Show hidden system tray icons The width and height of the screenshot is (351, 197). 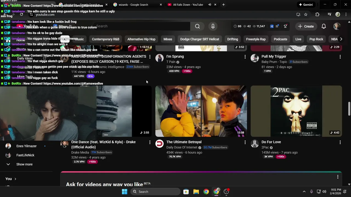[x=304, y=192]
